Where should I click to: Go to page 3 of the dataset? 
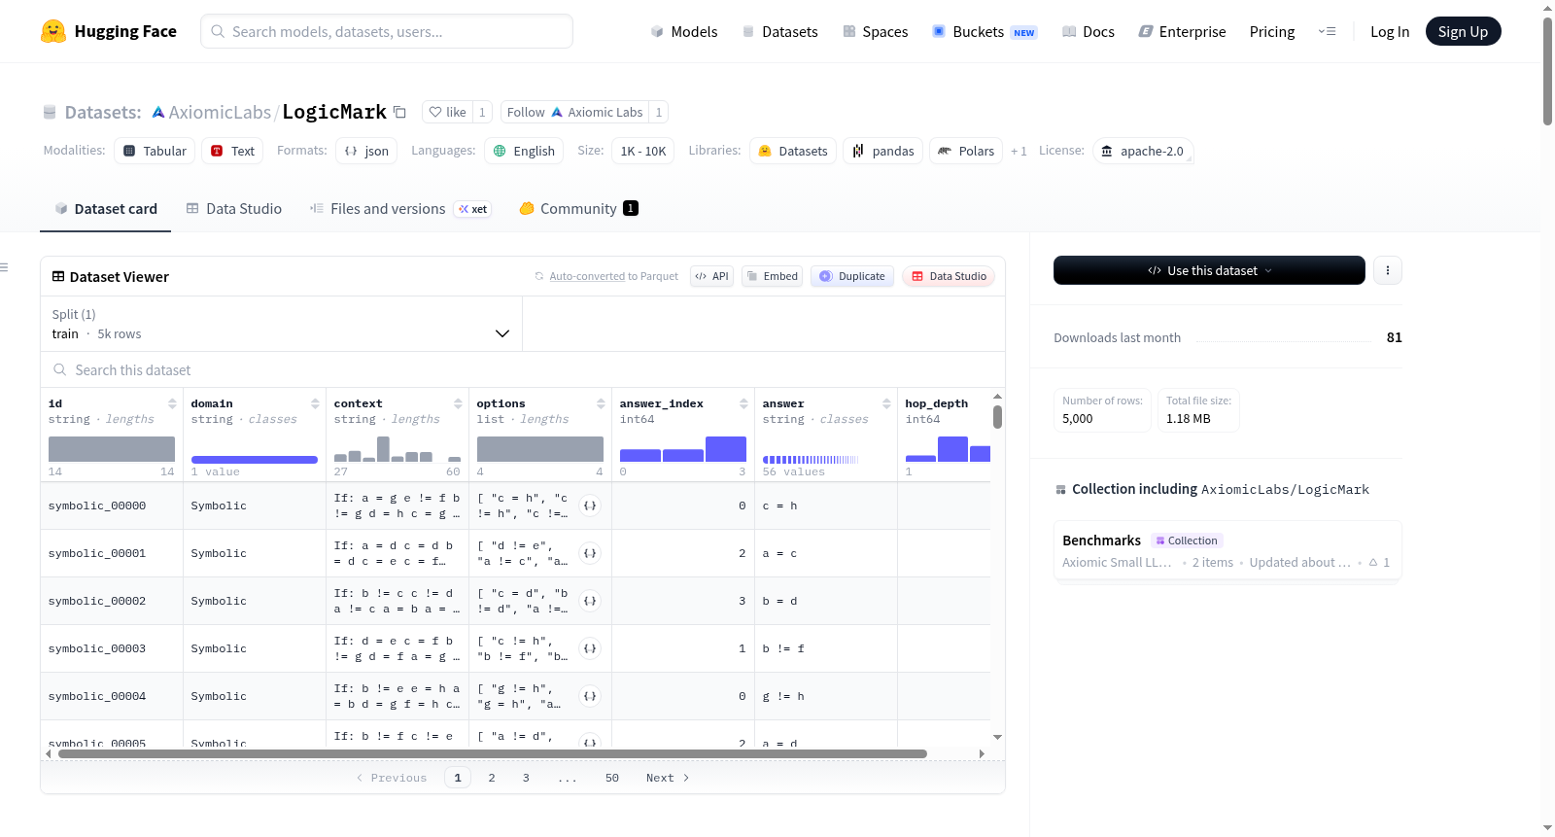(526, 778)
